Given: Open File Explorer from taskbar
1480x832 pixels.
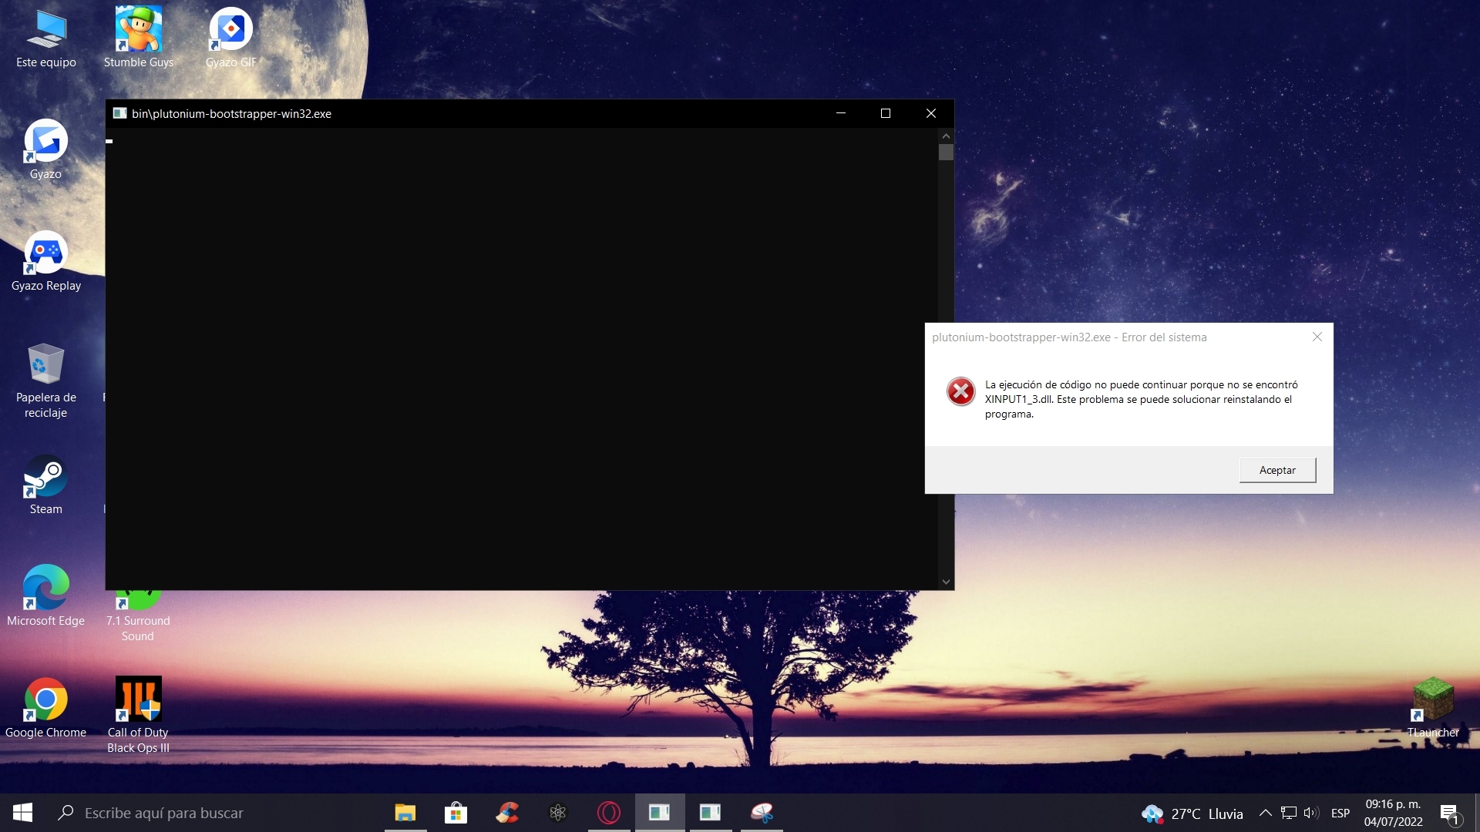Looking at the screenshot, I should pos(405,813).
